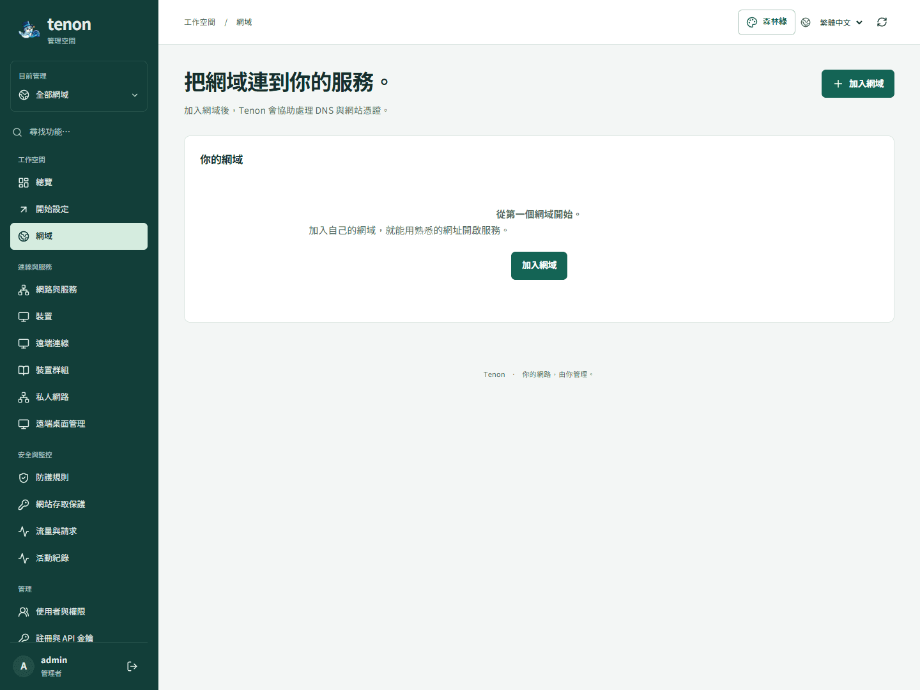This screenshot has width=920, height=690.
Task: Open 總覽 in the sidebar menu
Action: 79,183
